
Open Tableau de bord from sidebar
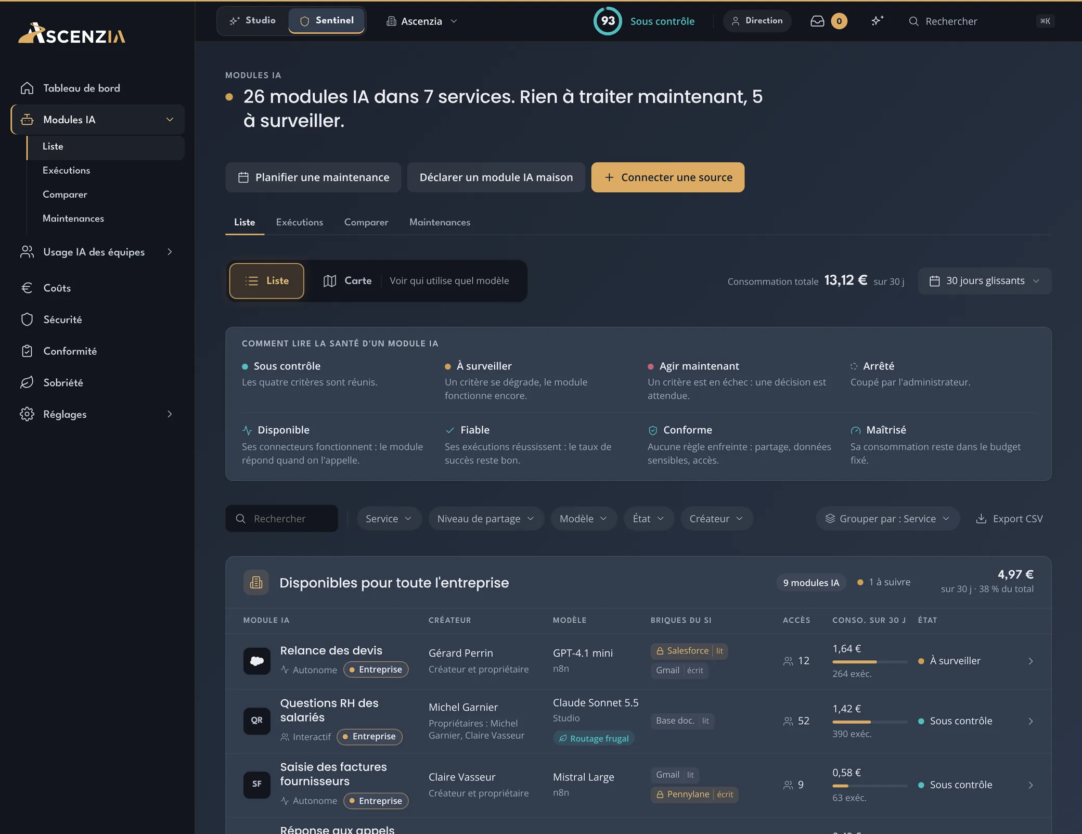[x=98, y=88]
